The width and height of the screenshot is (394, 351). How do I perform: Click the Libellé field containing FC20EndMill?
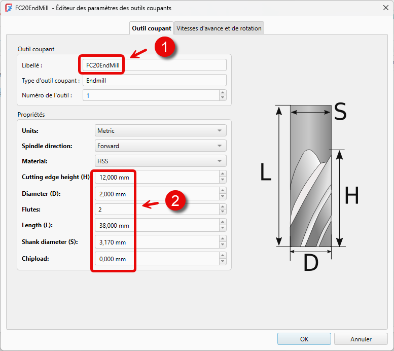pyautogui.click(x=155, y=65)
